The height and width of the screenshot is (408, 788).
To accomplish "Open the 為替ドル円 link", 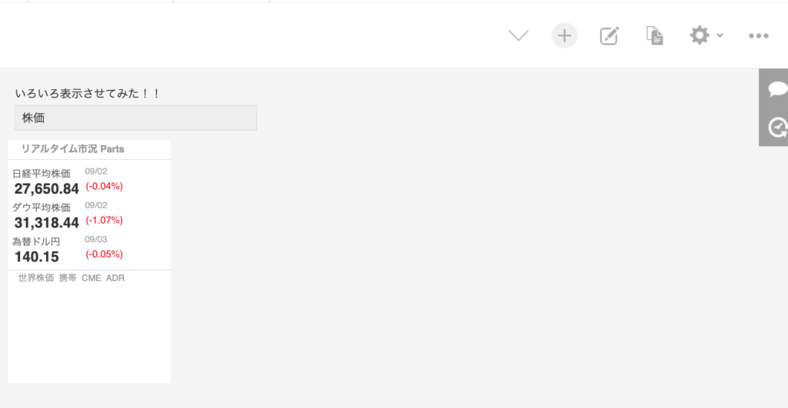I will (36, 241).
